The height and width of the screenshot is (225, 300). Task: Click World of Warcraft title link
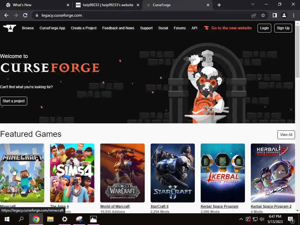coord(115,207)
